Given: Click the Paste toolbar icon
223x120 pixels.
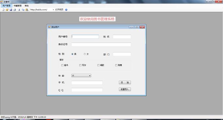Looking at the screenshot, I should (x=27, y=10).
